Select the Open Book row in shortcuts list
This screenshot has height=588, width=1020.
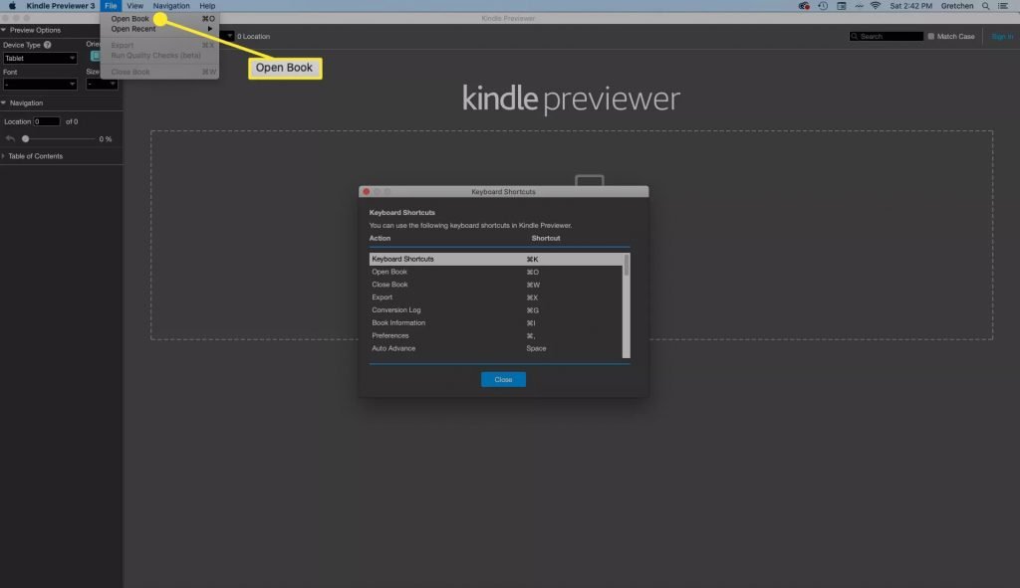tap(496, 272)
